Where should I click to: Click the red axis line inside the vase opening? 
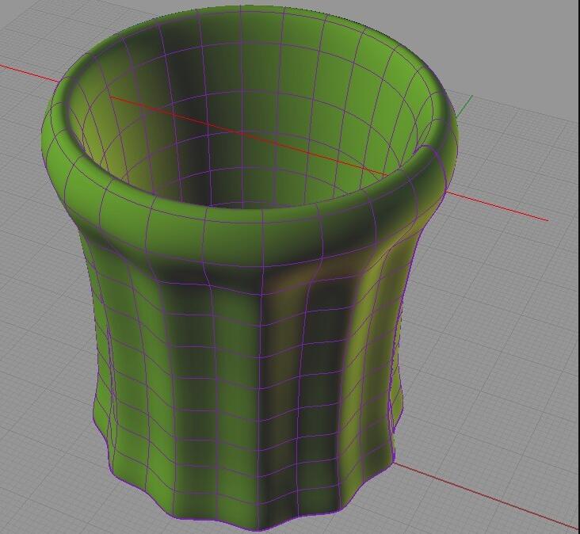238,132
